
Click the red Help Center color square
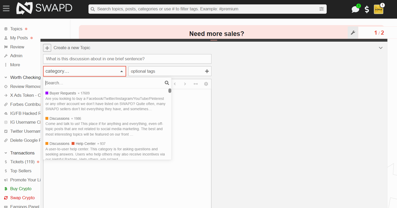point(73,143)
